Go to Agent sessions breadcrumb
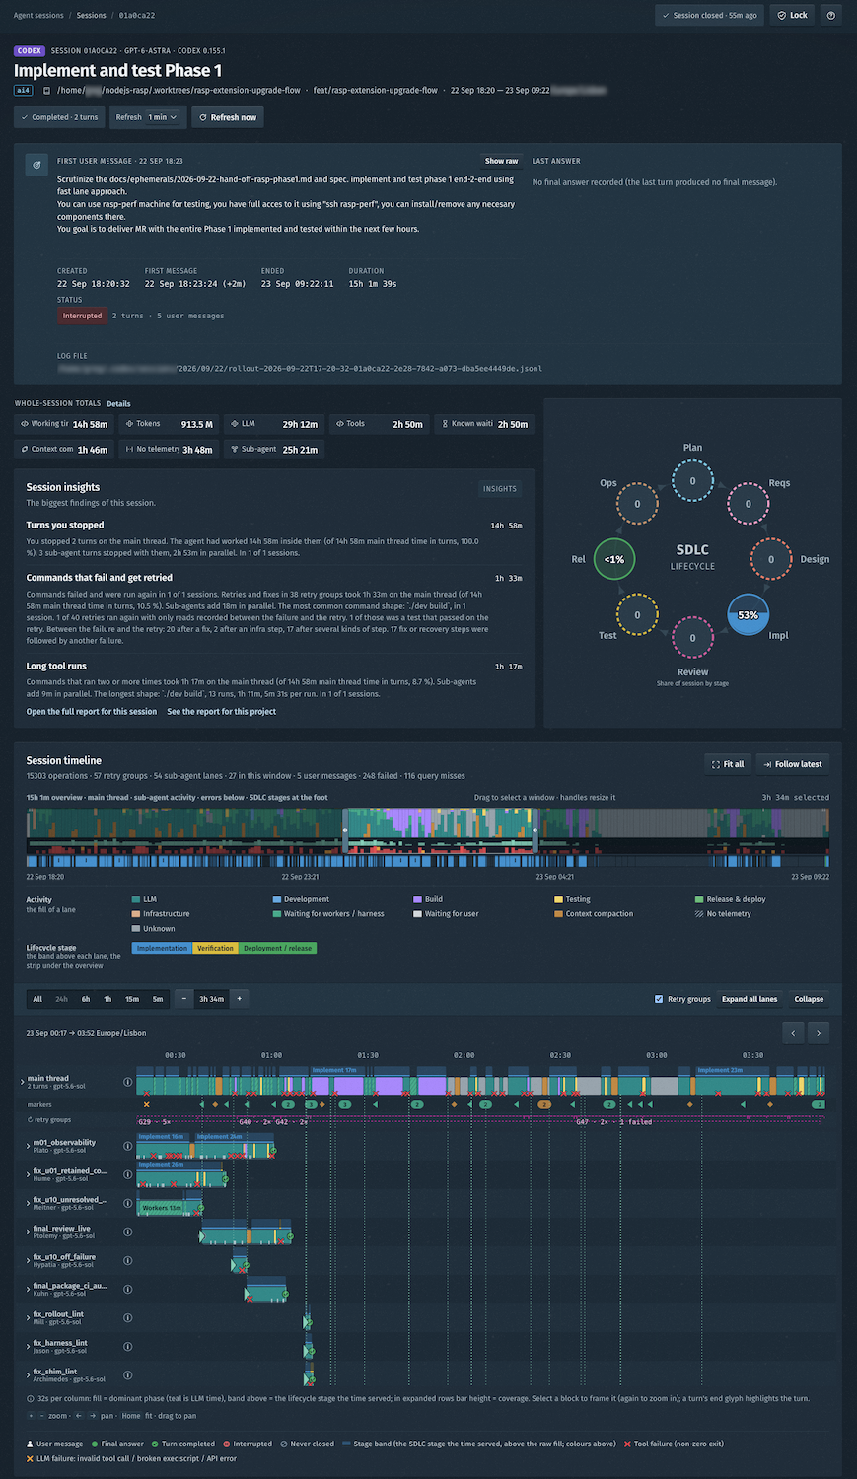 38,16
